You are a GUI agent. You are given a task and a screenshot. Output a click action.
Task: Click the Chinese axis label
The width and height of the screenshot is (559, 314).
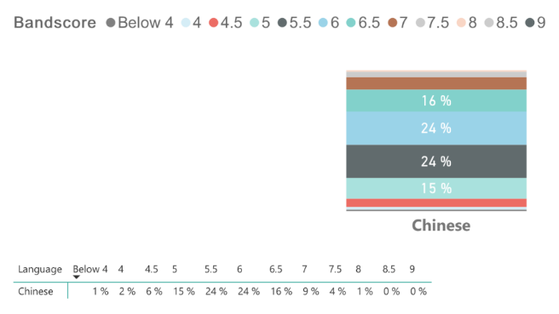click(441, 226)
